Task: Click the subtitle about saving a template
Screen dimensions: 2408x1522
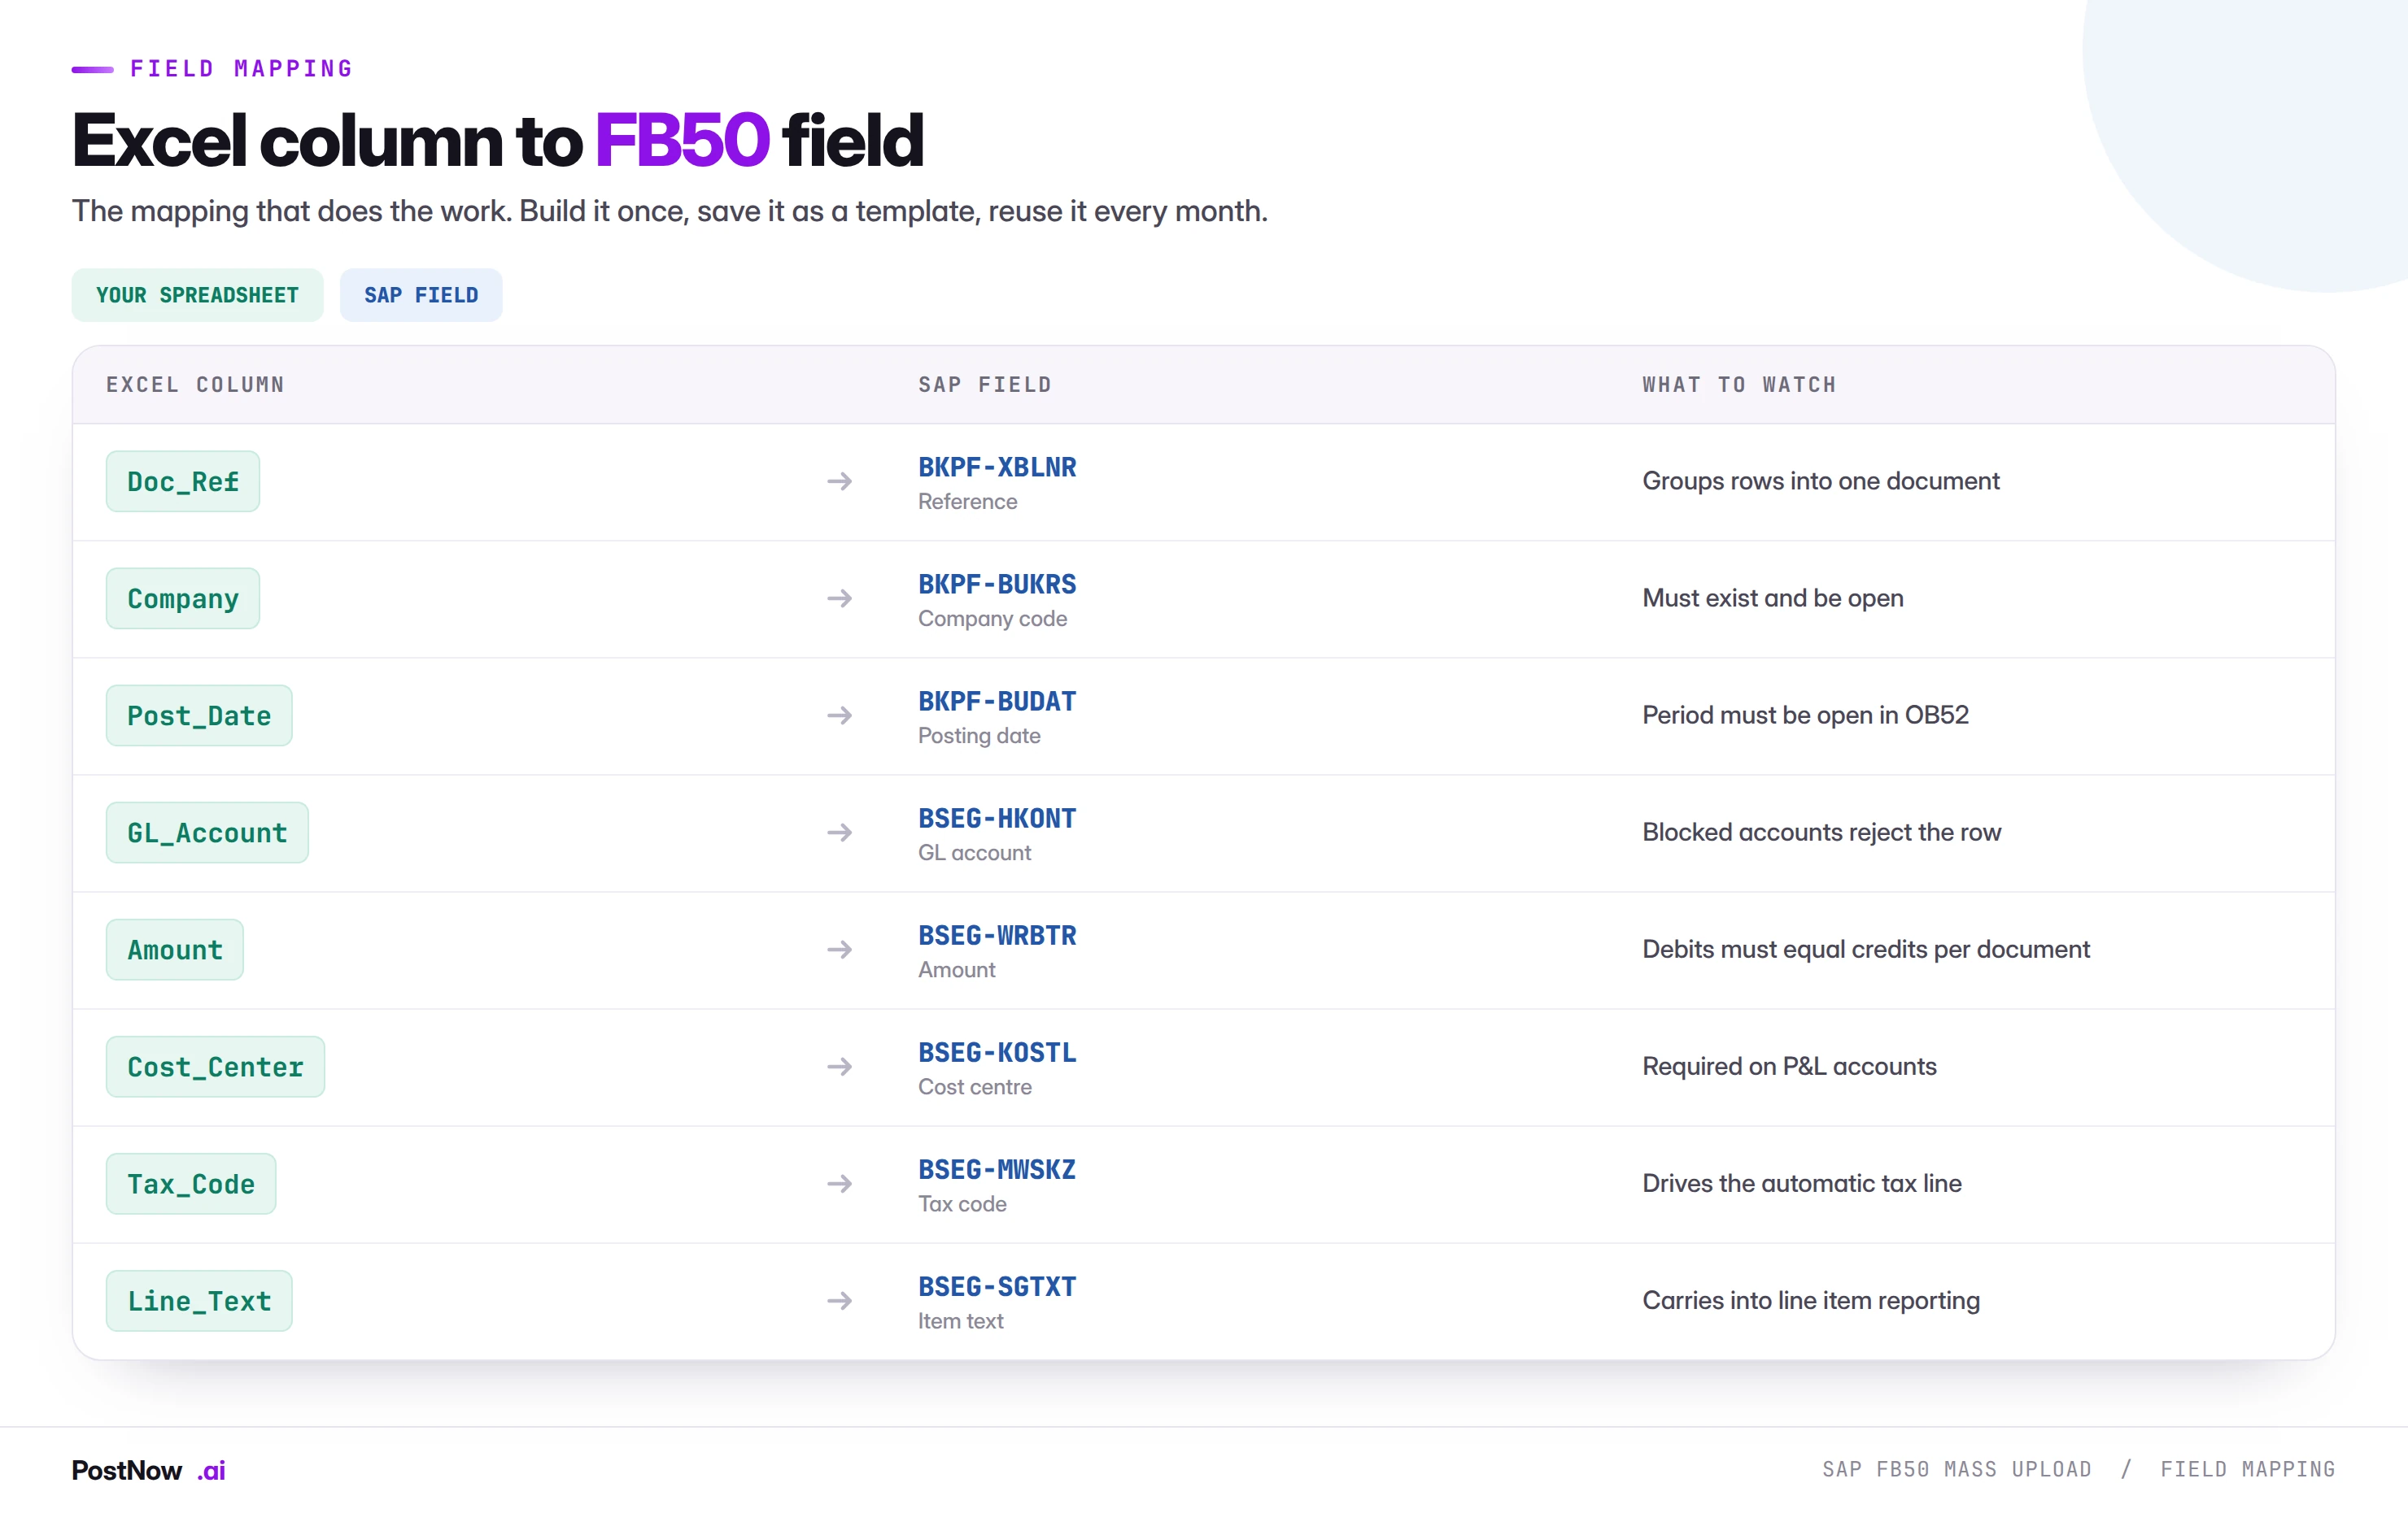Action: (x=669, y=211)
